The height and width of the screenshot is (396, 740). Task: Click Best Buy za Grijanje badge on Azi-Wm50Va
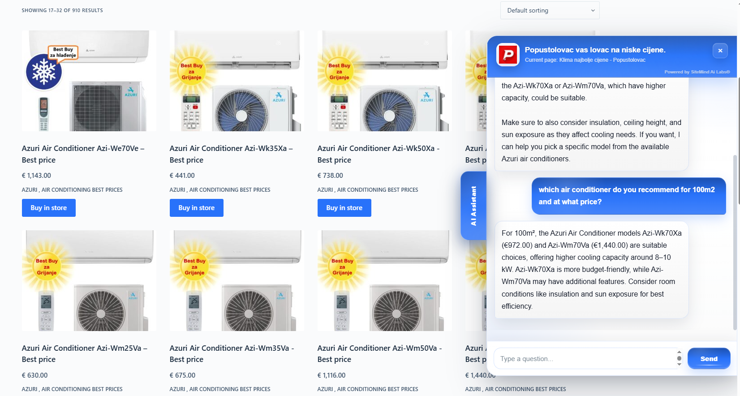coord(342,267)
